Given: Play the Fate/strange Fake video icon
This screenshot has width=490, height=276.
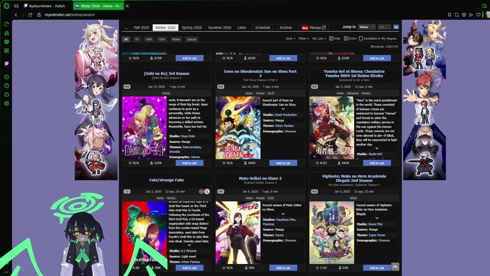Looking at the screenshot, I should click(x=127, y=191).
